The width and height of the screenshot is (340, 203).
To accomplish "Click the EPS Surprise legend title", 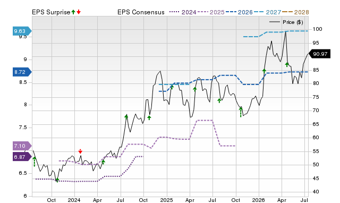I will [51, 12].
